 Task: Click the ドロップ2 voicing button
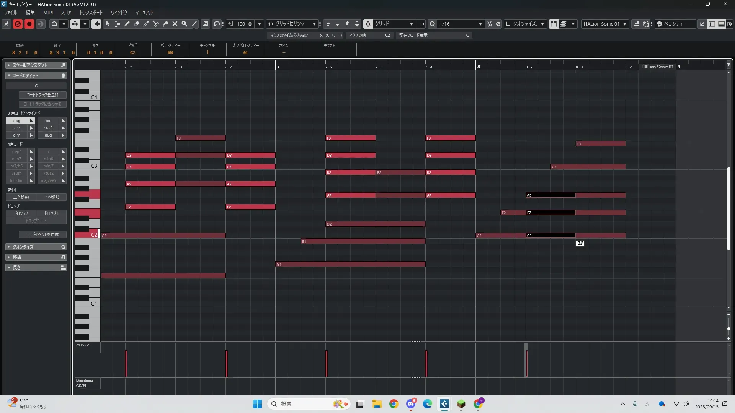[21, 213]
